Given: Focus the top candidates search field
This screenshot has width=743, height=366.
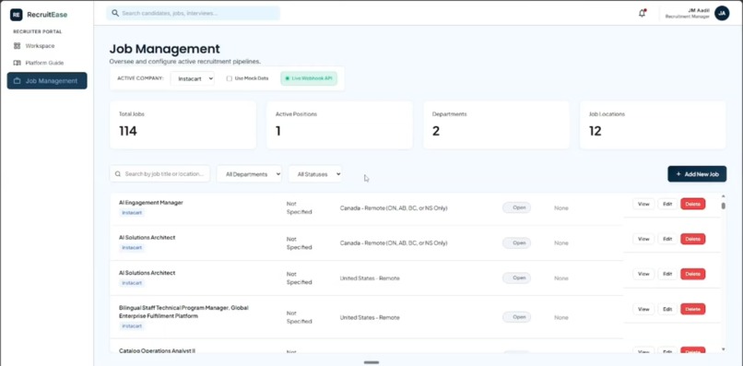Looking at the screenshot, I should pyautogui.click(x=194, y=13).
